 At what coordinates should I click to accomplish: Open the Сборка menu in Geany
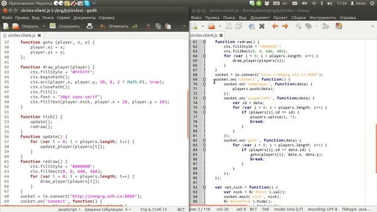(x=299, y=18)
